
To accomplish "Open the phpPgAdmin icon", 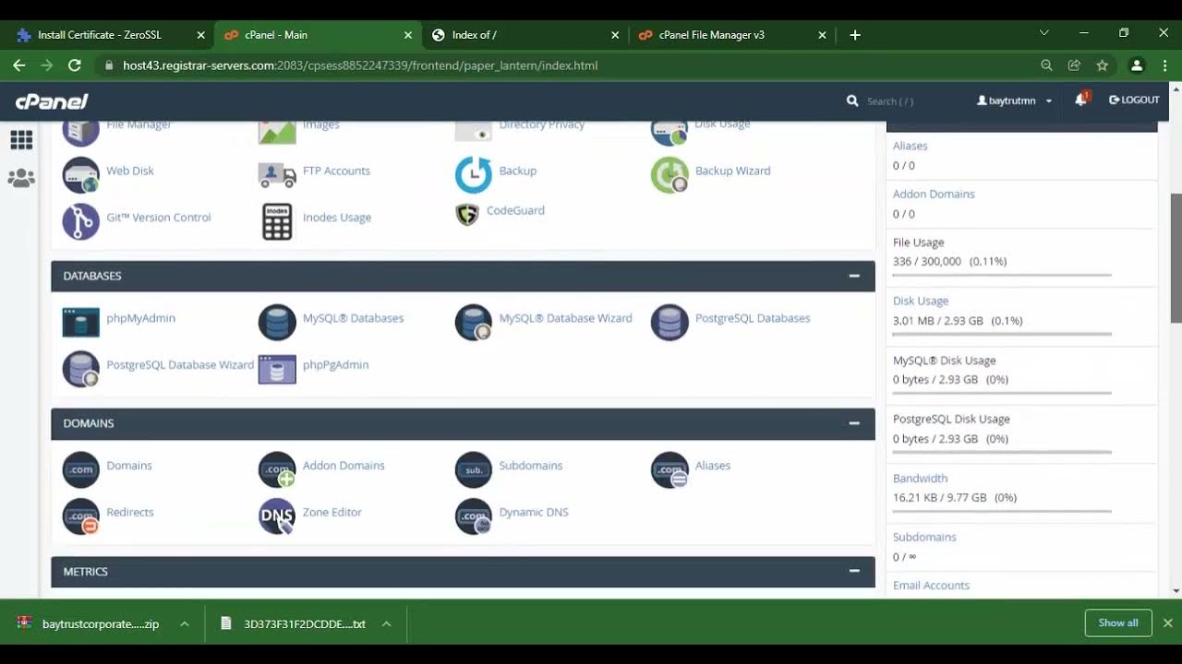I will [277, 369].
